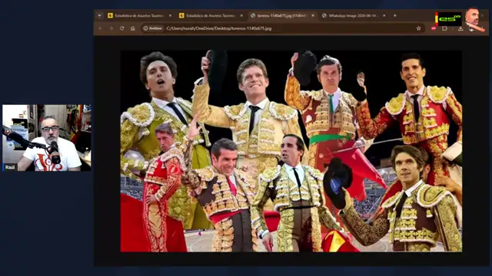Close the toreros-1140x675.jpg tab
The height and width of the screenshot is (276, 492).
click(313, 15)
